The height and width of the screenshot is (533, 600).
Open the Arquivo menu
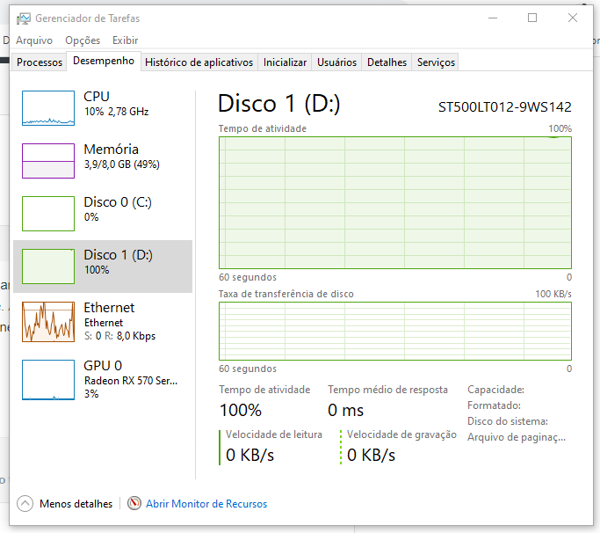[34, 40]
